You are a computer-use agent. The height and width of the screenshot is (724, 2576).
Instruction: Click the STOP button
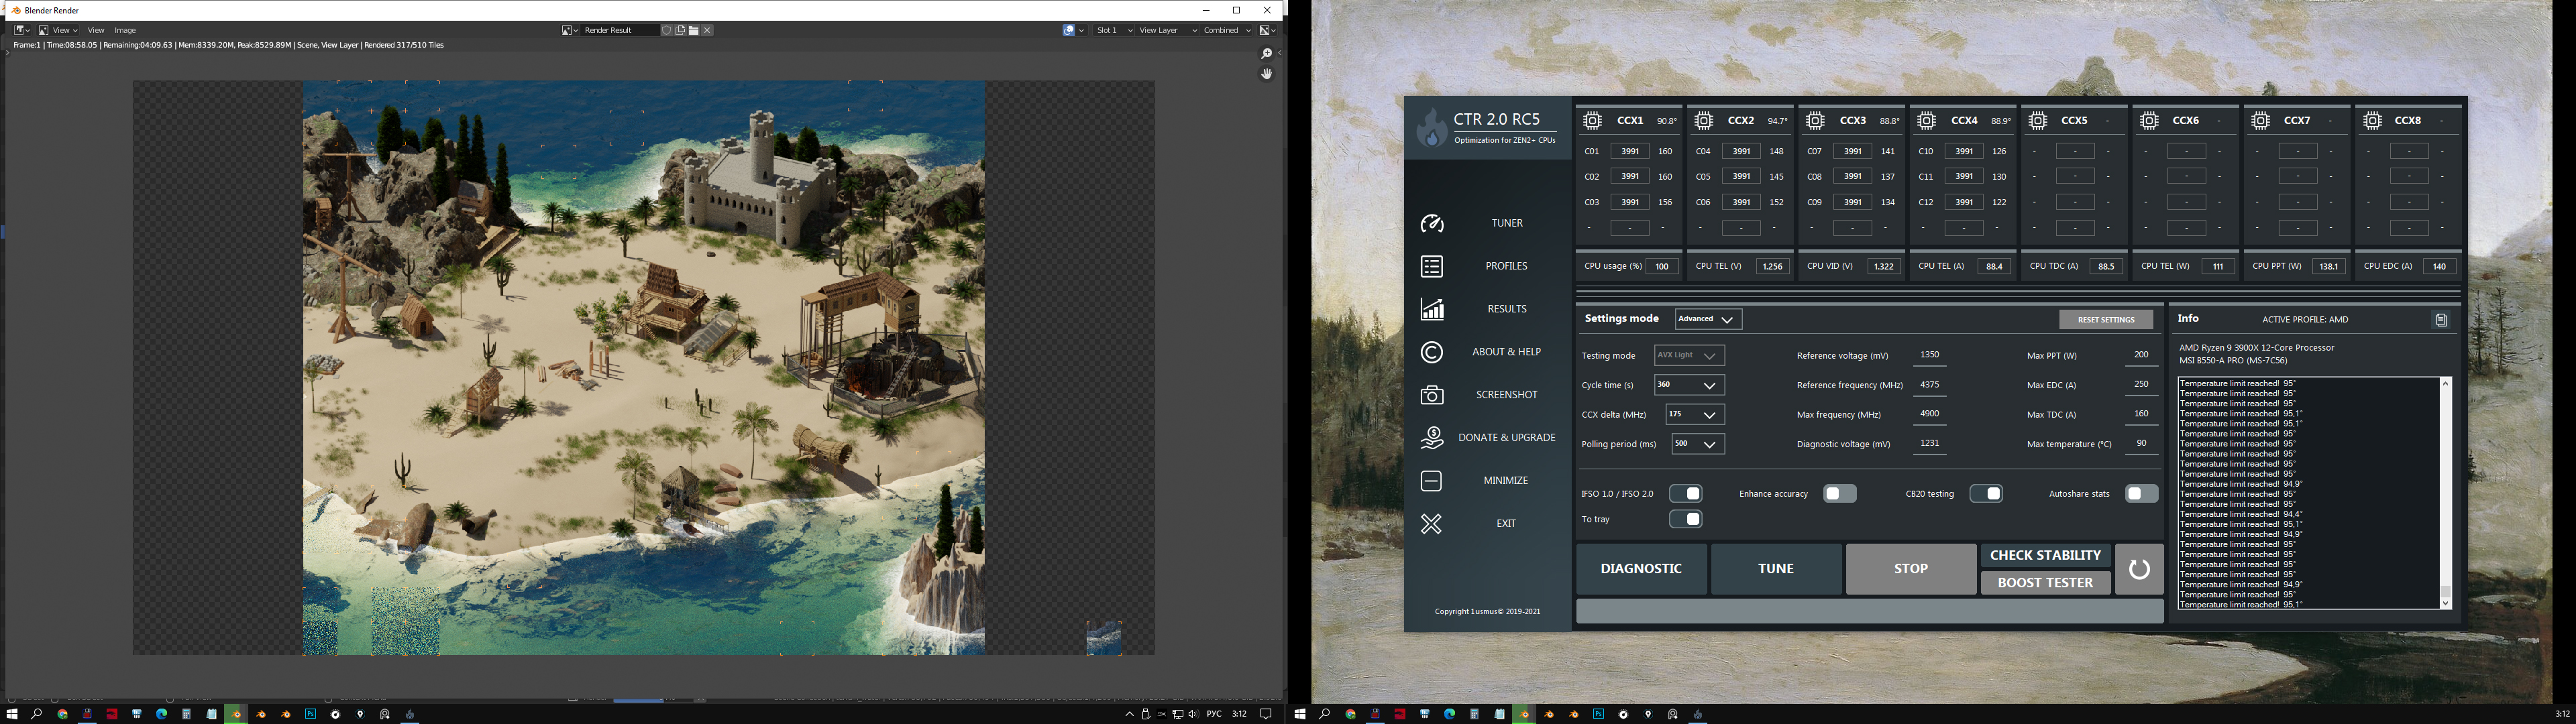1911,569
